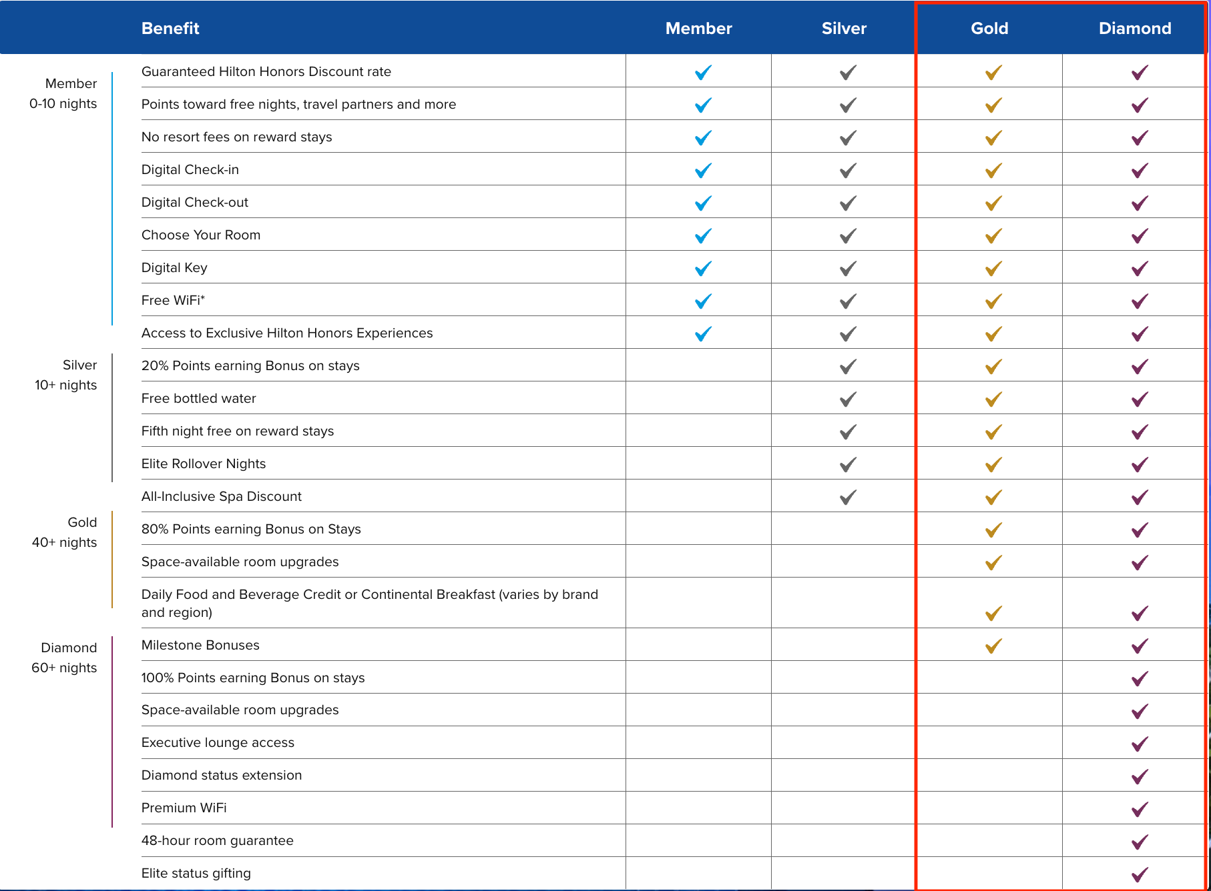Click the Benefit column header

tap(170, 28)
